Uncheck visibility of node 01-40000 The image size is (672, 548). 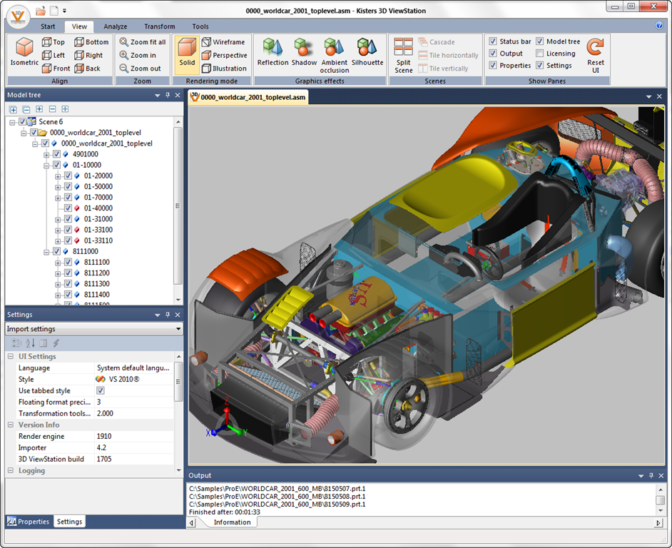[68, 208]
